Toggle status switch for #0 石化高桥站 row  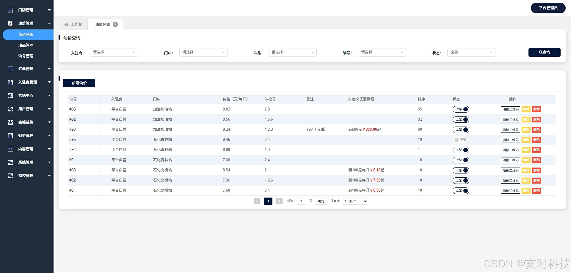pyautogui.click(x=461, y=190)
